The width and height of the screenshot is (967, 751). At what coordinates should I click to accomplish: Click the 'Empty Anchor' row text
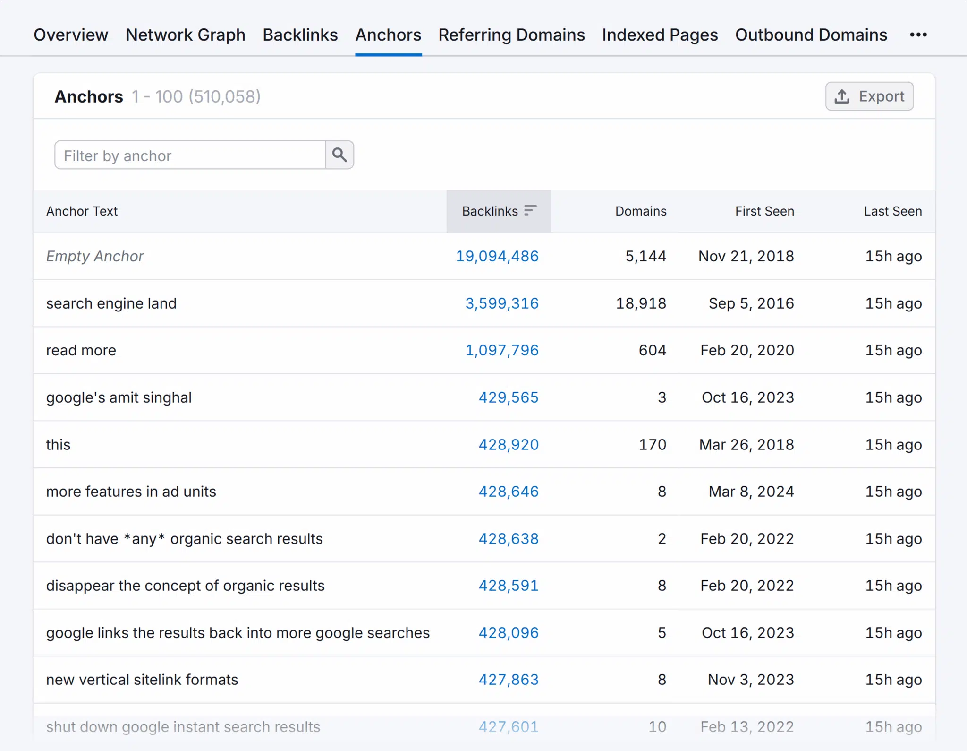pyautogui.click(x=94, y=256)
